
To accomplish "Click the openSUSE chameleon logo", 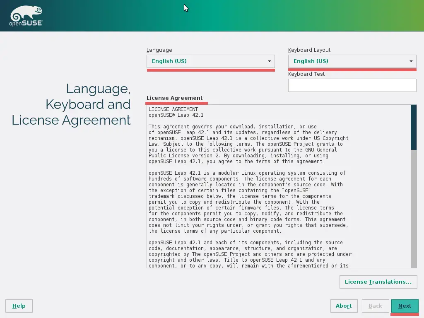I will [x=26, y=16].
